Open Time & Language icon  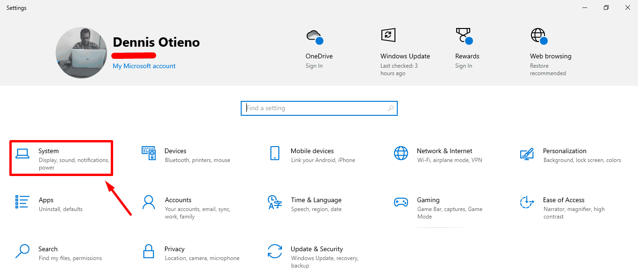(275, 202)
